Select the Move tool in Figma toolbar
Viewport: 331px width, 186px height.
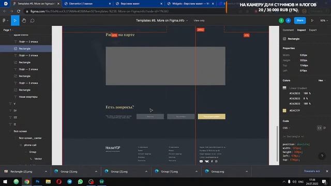pos(15,21)
